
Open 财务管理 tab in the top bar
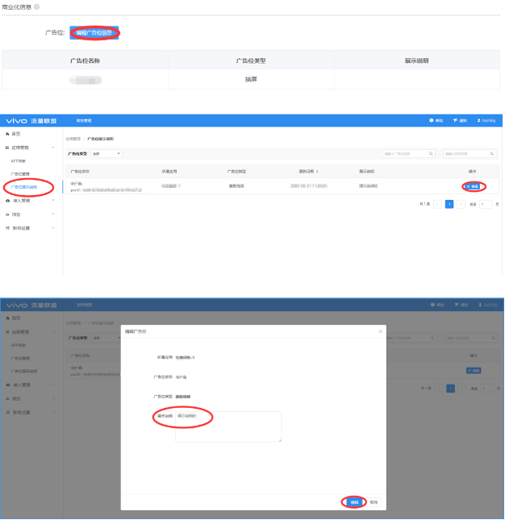[x=84, y=120]
